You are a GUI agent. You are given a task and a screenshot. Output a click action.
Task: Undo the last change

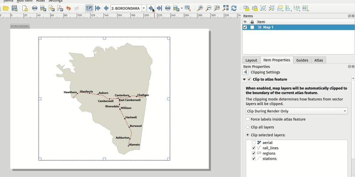pyautogui.click(x=69, y=8)
